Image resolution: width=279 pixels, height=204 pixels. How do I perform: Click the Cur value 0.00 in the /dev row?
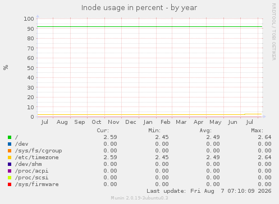110,144
